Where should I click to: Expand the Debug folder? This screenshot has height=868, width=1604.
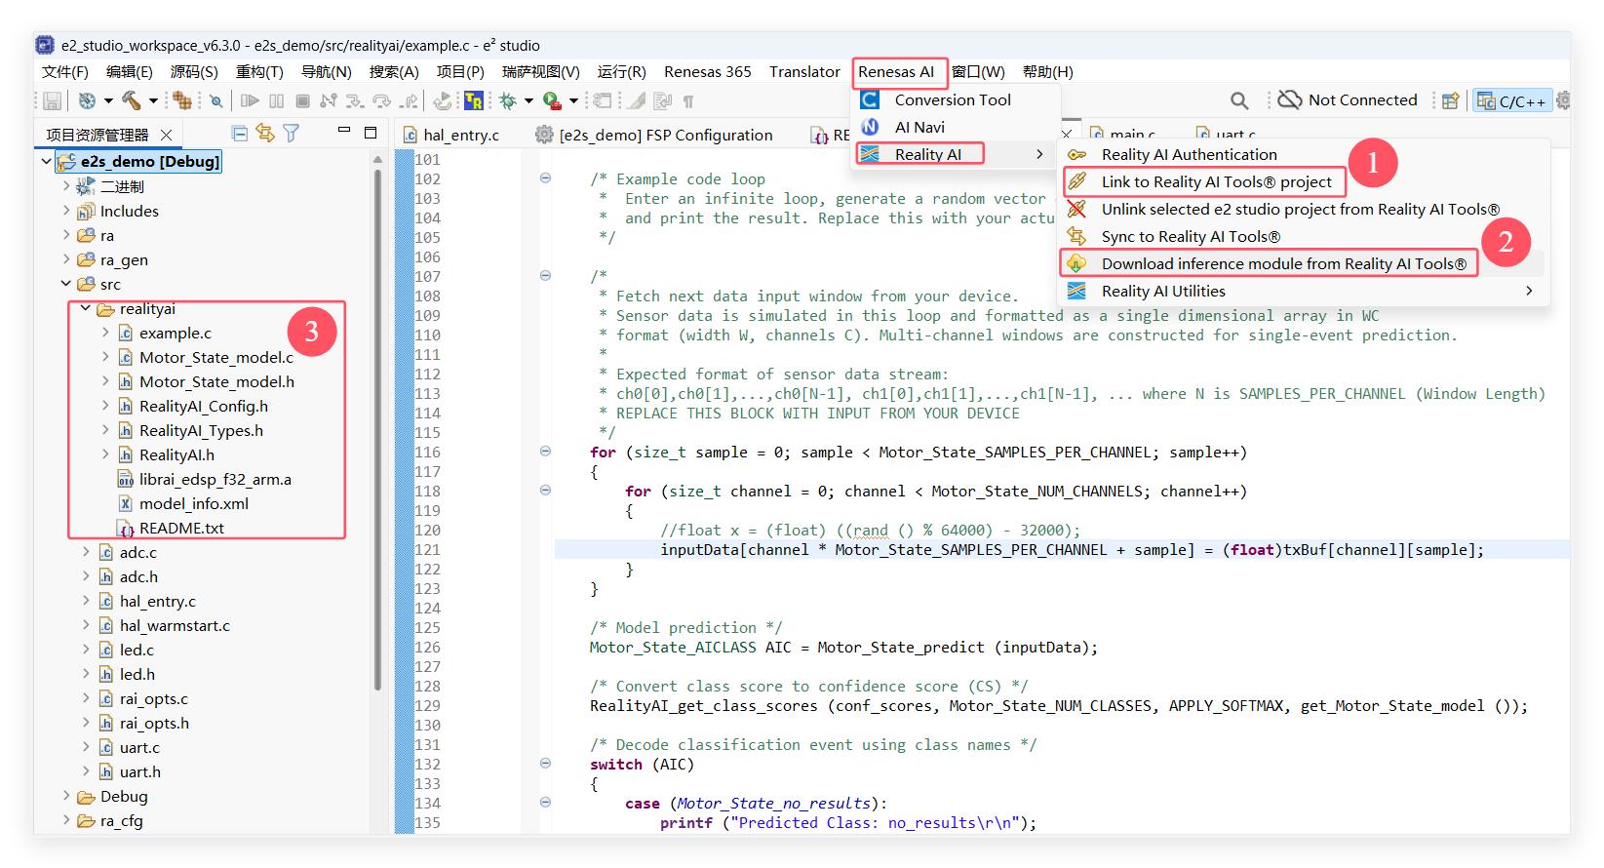(x=66, y=796)
